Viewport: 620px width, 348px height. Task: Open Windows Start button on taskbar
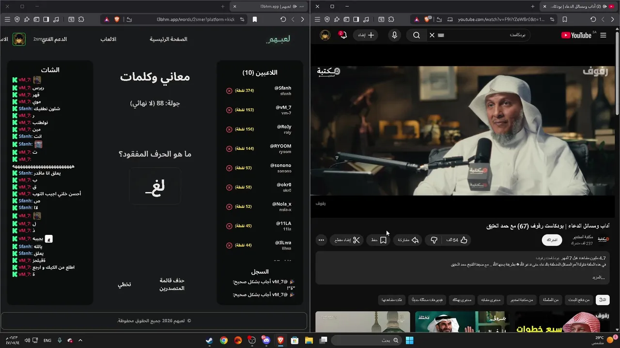click(x=410, y=340)
